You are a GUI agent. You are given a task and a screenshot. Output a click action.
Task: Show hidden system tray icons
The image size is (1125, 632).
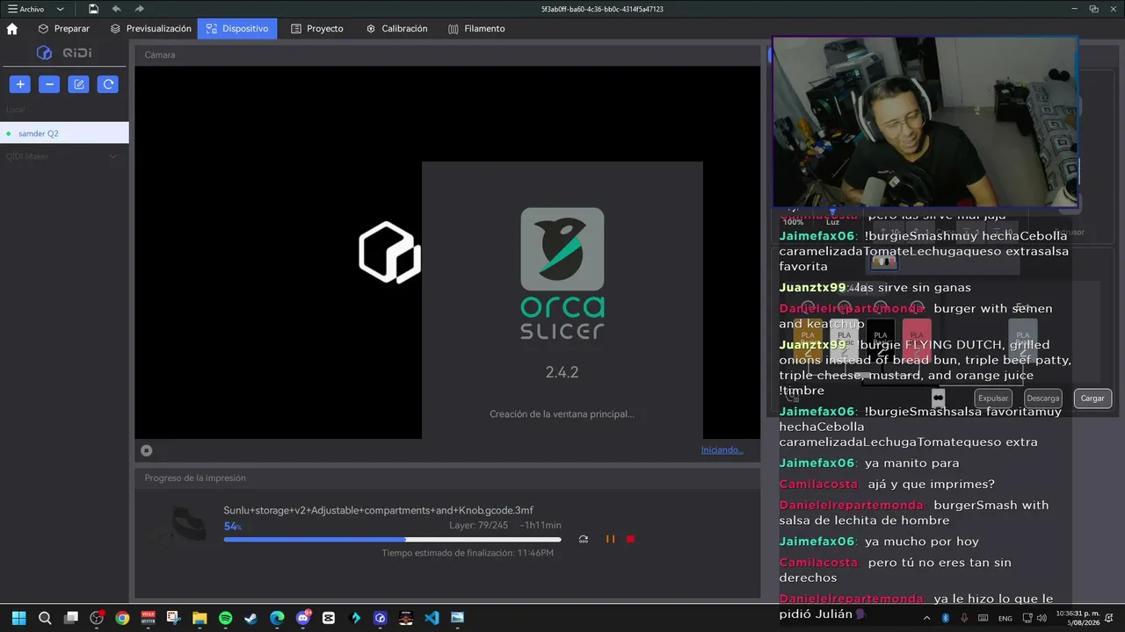(x=926, y=618)
